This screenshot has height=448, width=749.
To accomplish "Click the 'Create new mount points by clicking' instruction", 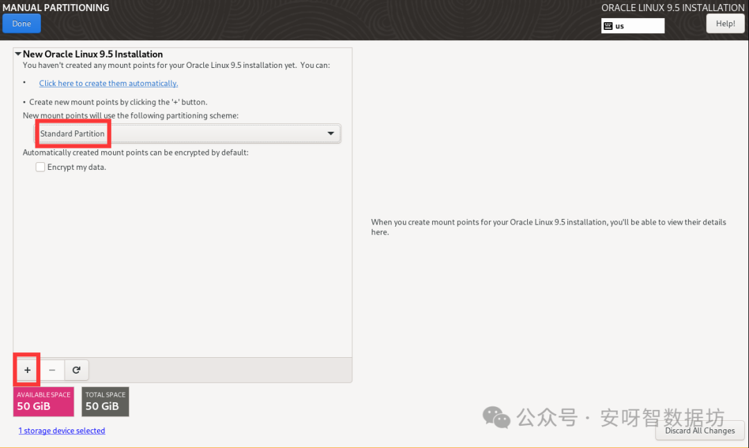I will pyautogui.click(x=118, y=102).
